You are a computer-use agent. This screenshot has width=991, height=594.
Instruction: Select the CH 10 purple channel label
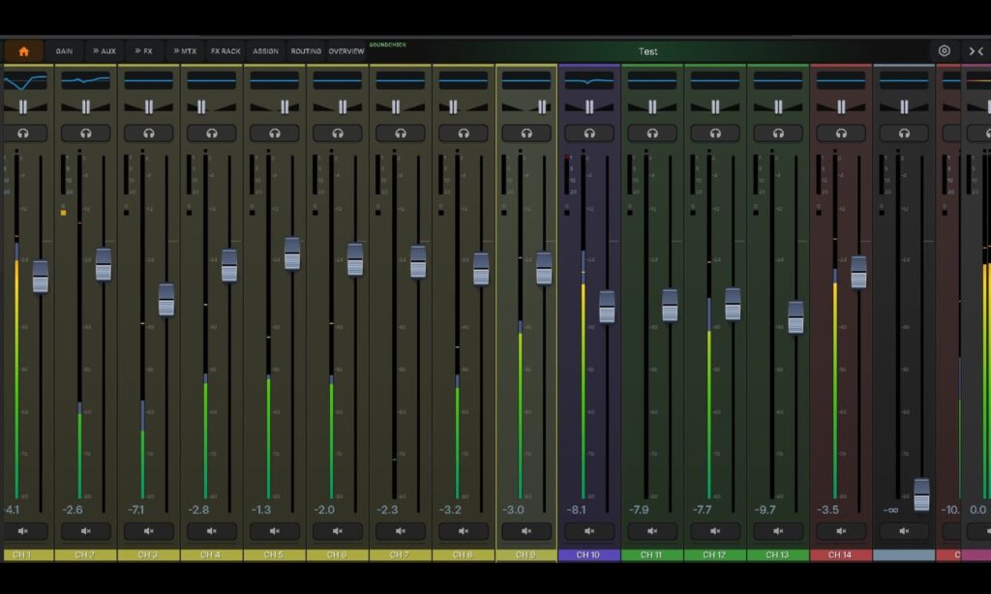pos(589,555)
